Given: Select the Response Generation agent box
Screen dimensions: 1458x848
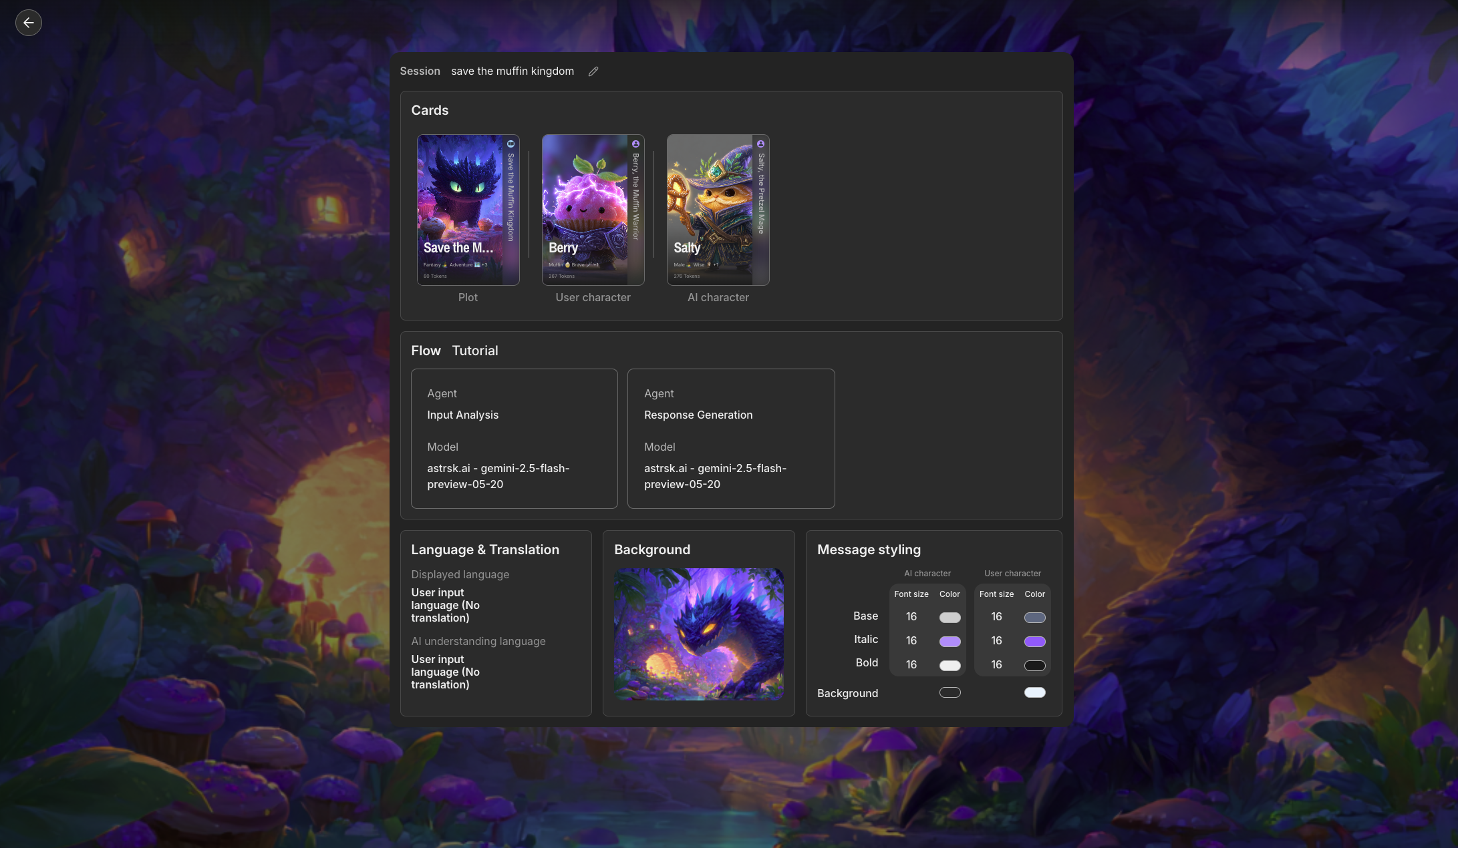Looking at the screenshot, I should coord(730,438).
